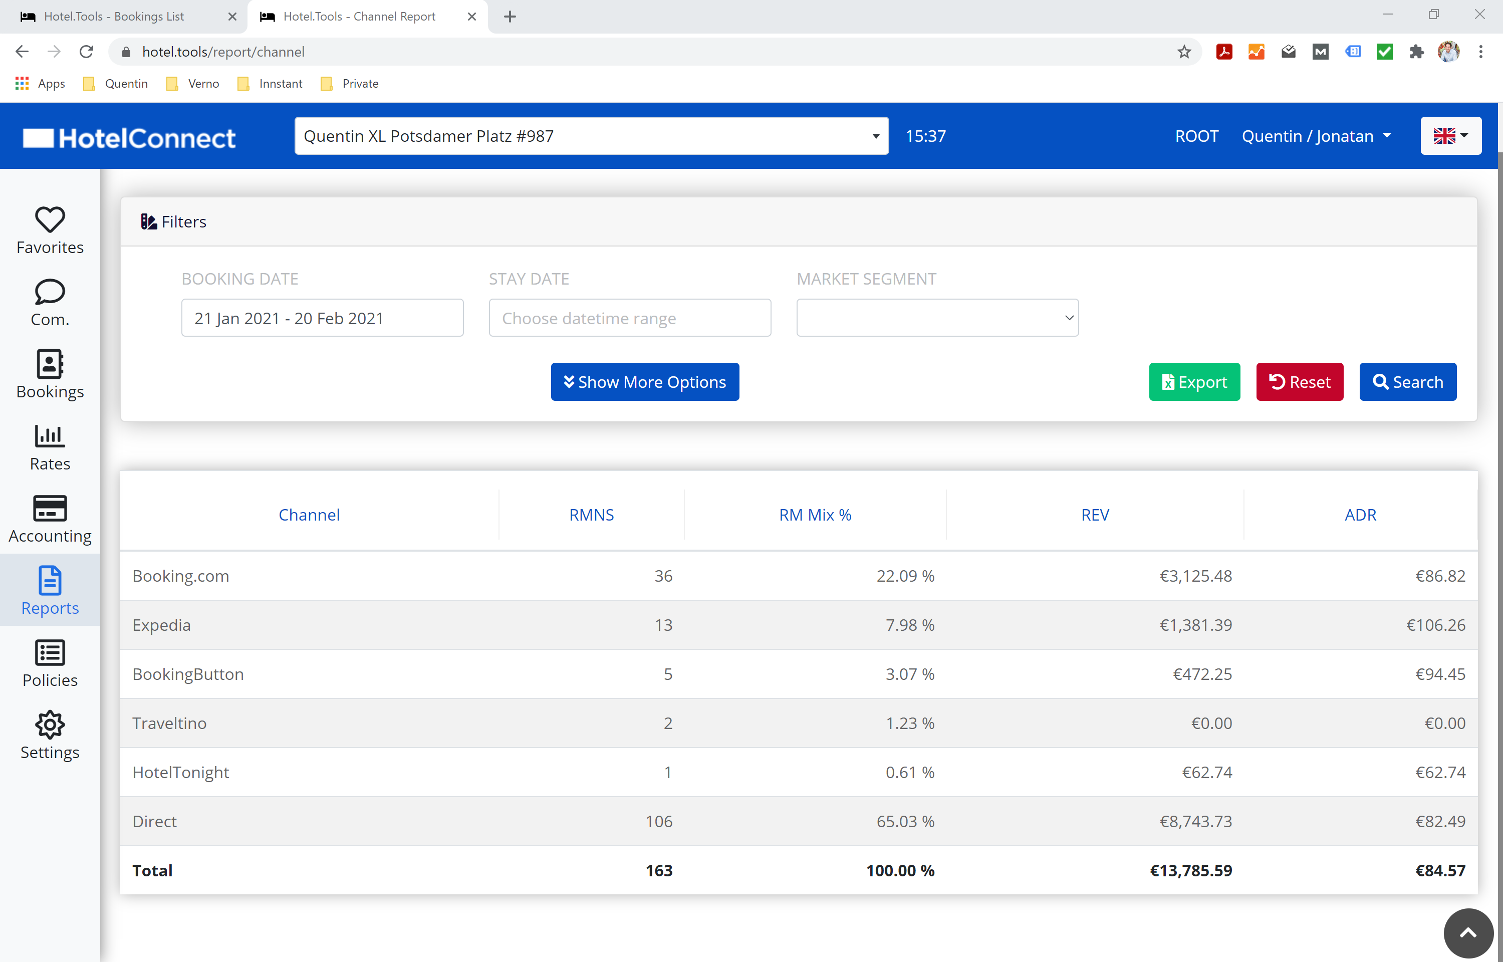Click the scroll-to-top arrow button

[x=1468, y=932]
